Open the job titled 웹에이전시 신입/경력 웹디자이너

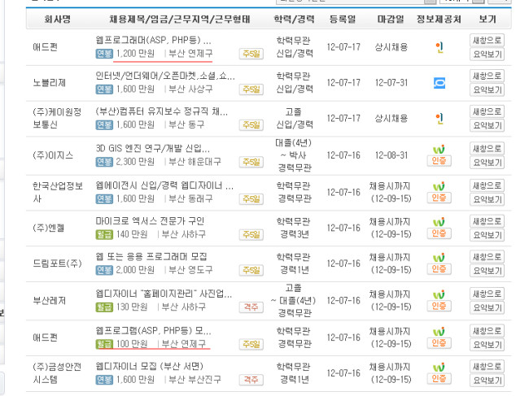point(164,185)
